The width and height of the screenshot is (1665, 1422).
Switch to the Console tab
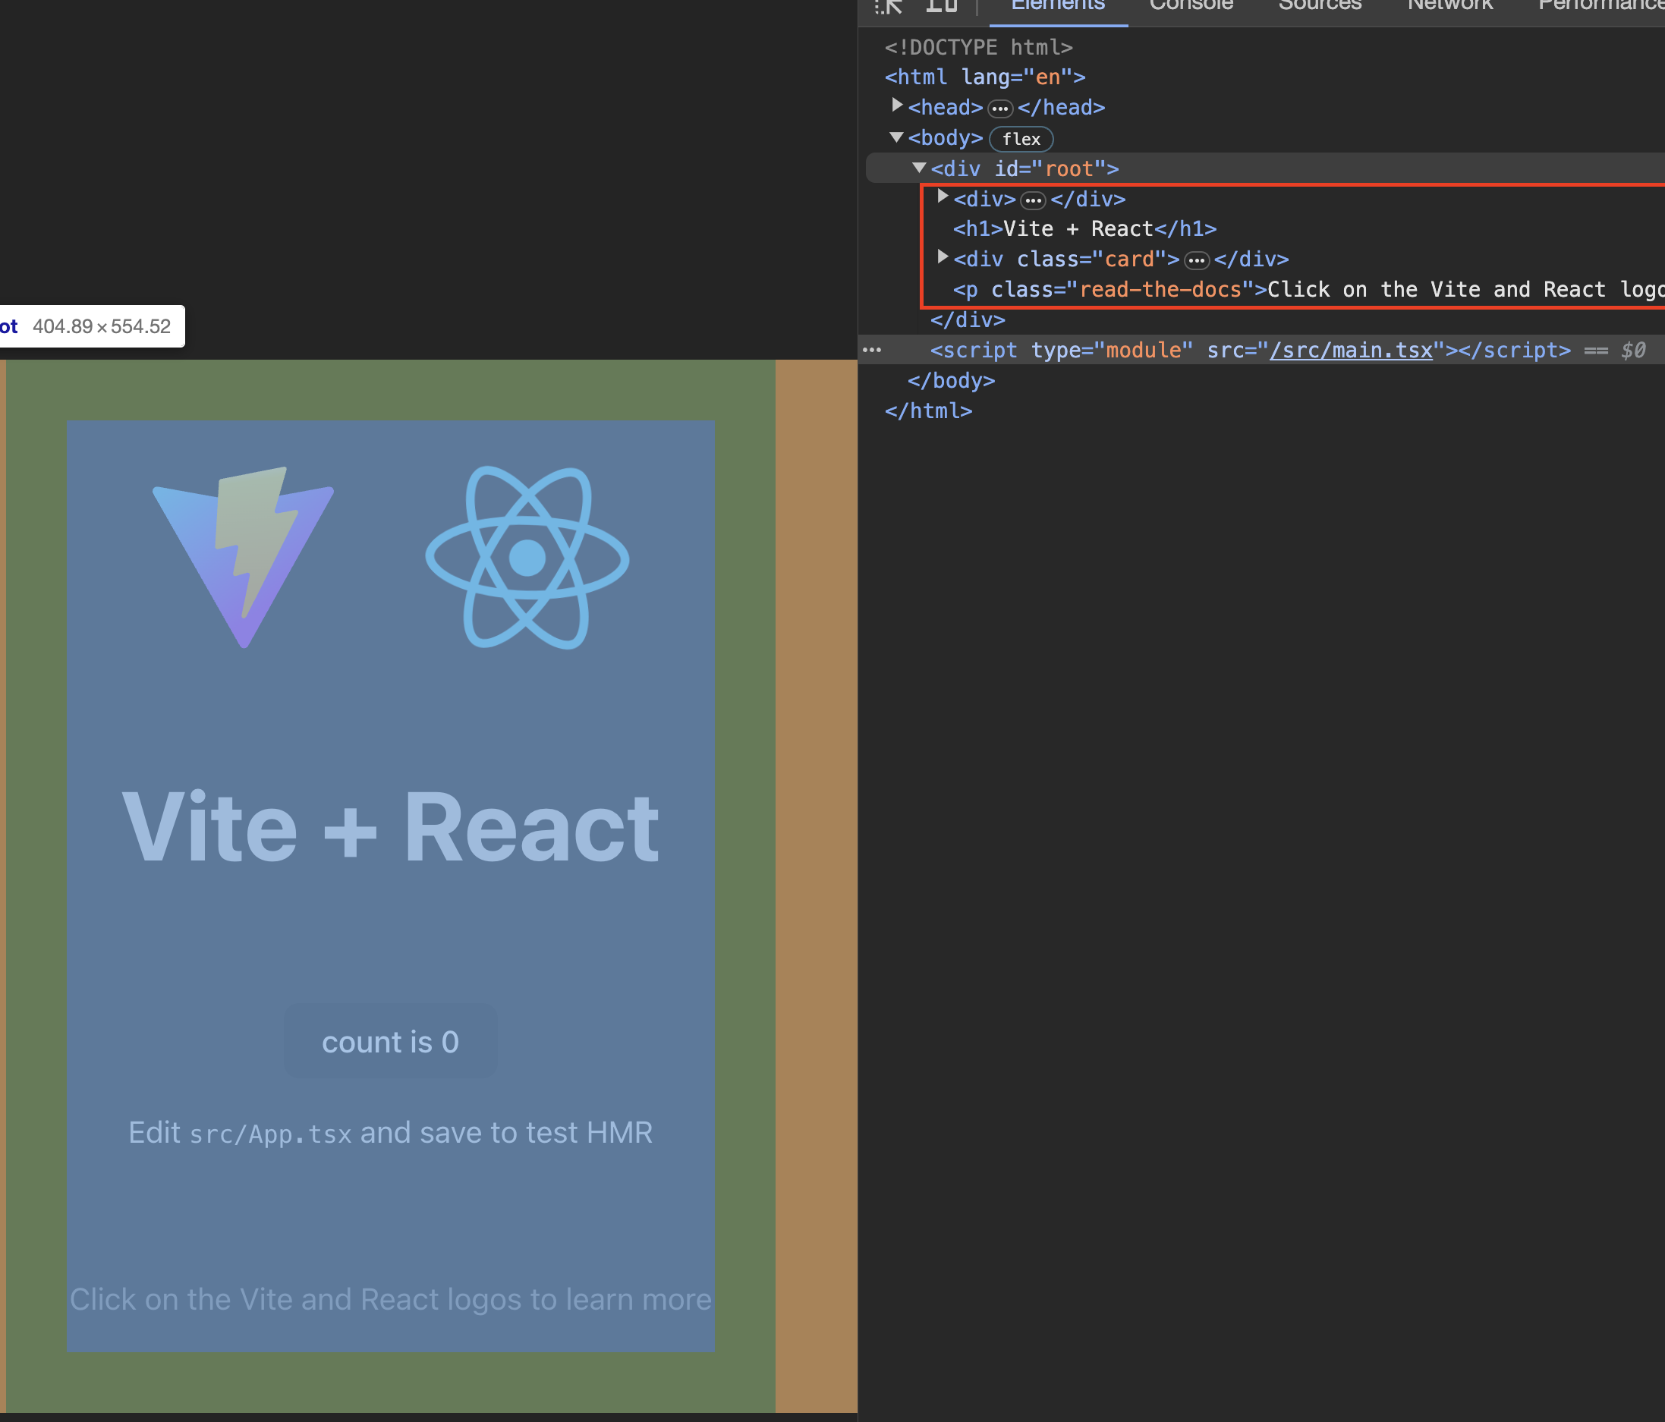point(1190,6)
